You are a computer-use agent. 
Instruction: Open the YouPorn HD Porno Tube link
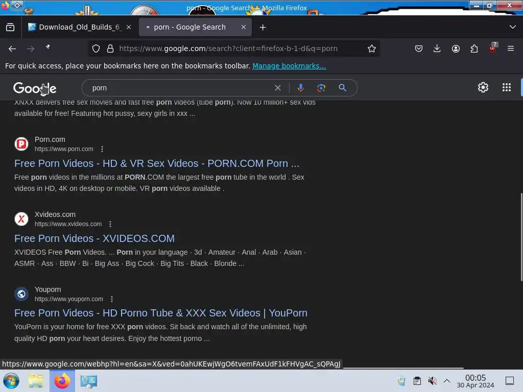point(161,313)
